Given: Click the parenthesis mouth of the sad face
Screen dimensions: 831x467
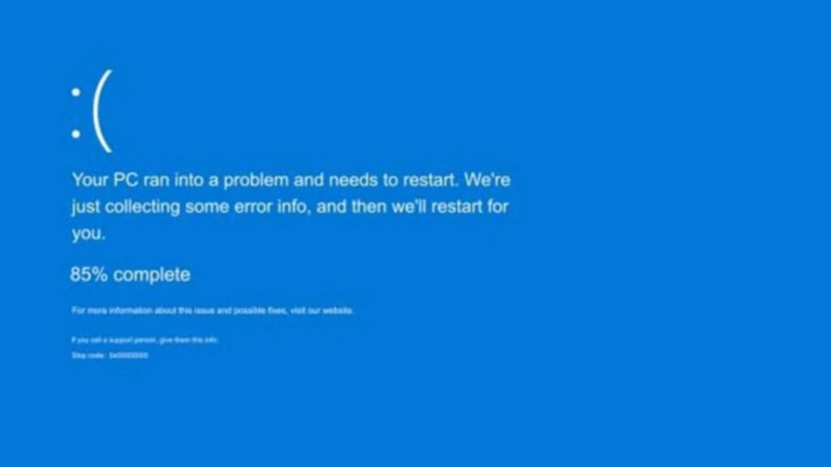Looking at the screenshot, I should pos(102,112).
